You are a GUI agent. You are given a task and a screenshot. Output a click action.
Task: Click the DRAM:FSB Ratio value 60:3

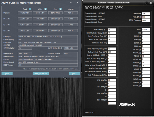[71, 54]
